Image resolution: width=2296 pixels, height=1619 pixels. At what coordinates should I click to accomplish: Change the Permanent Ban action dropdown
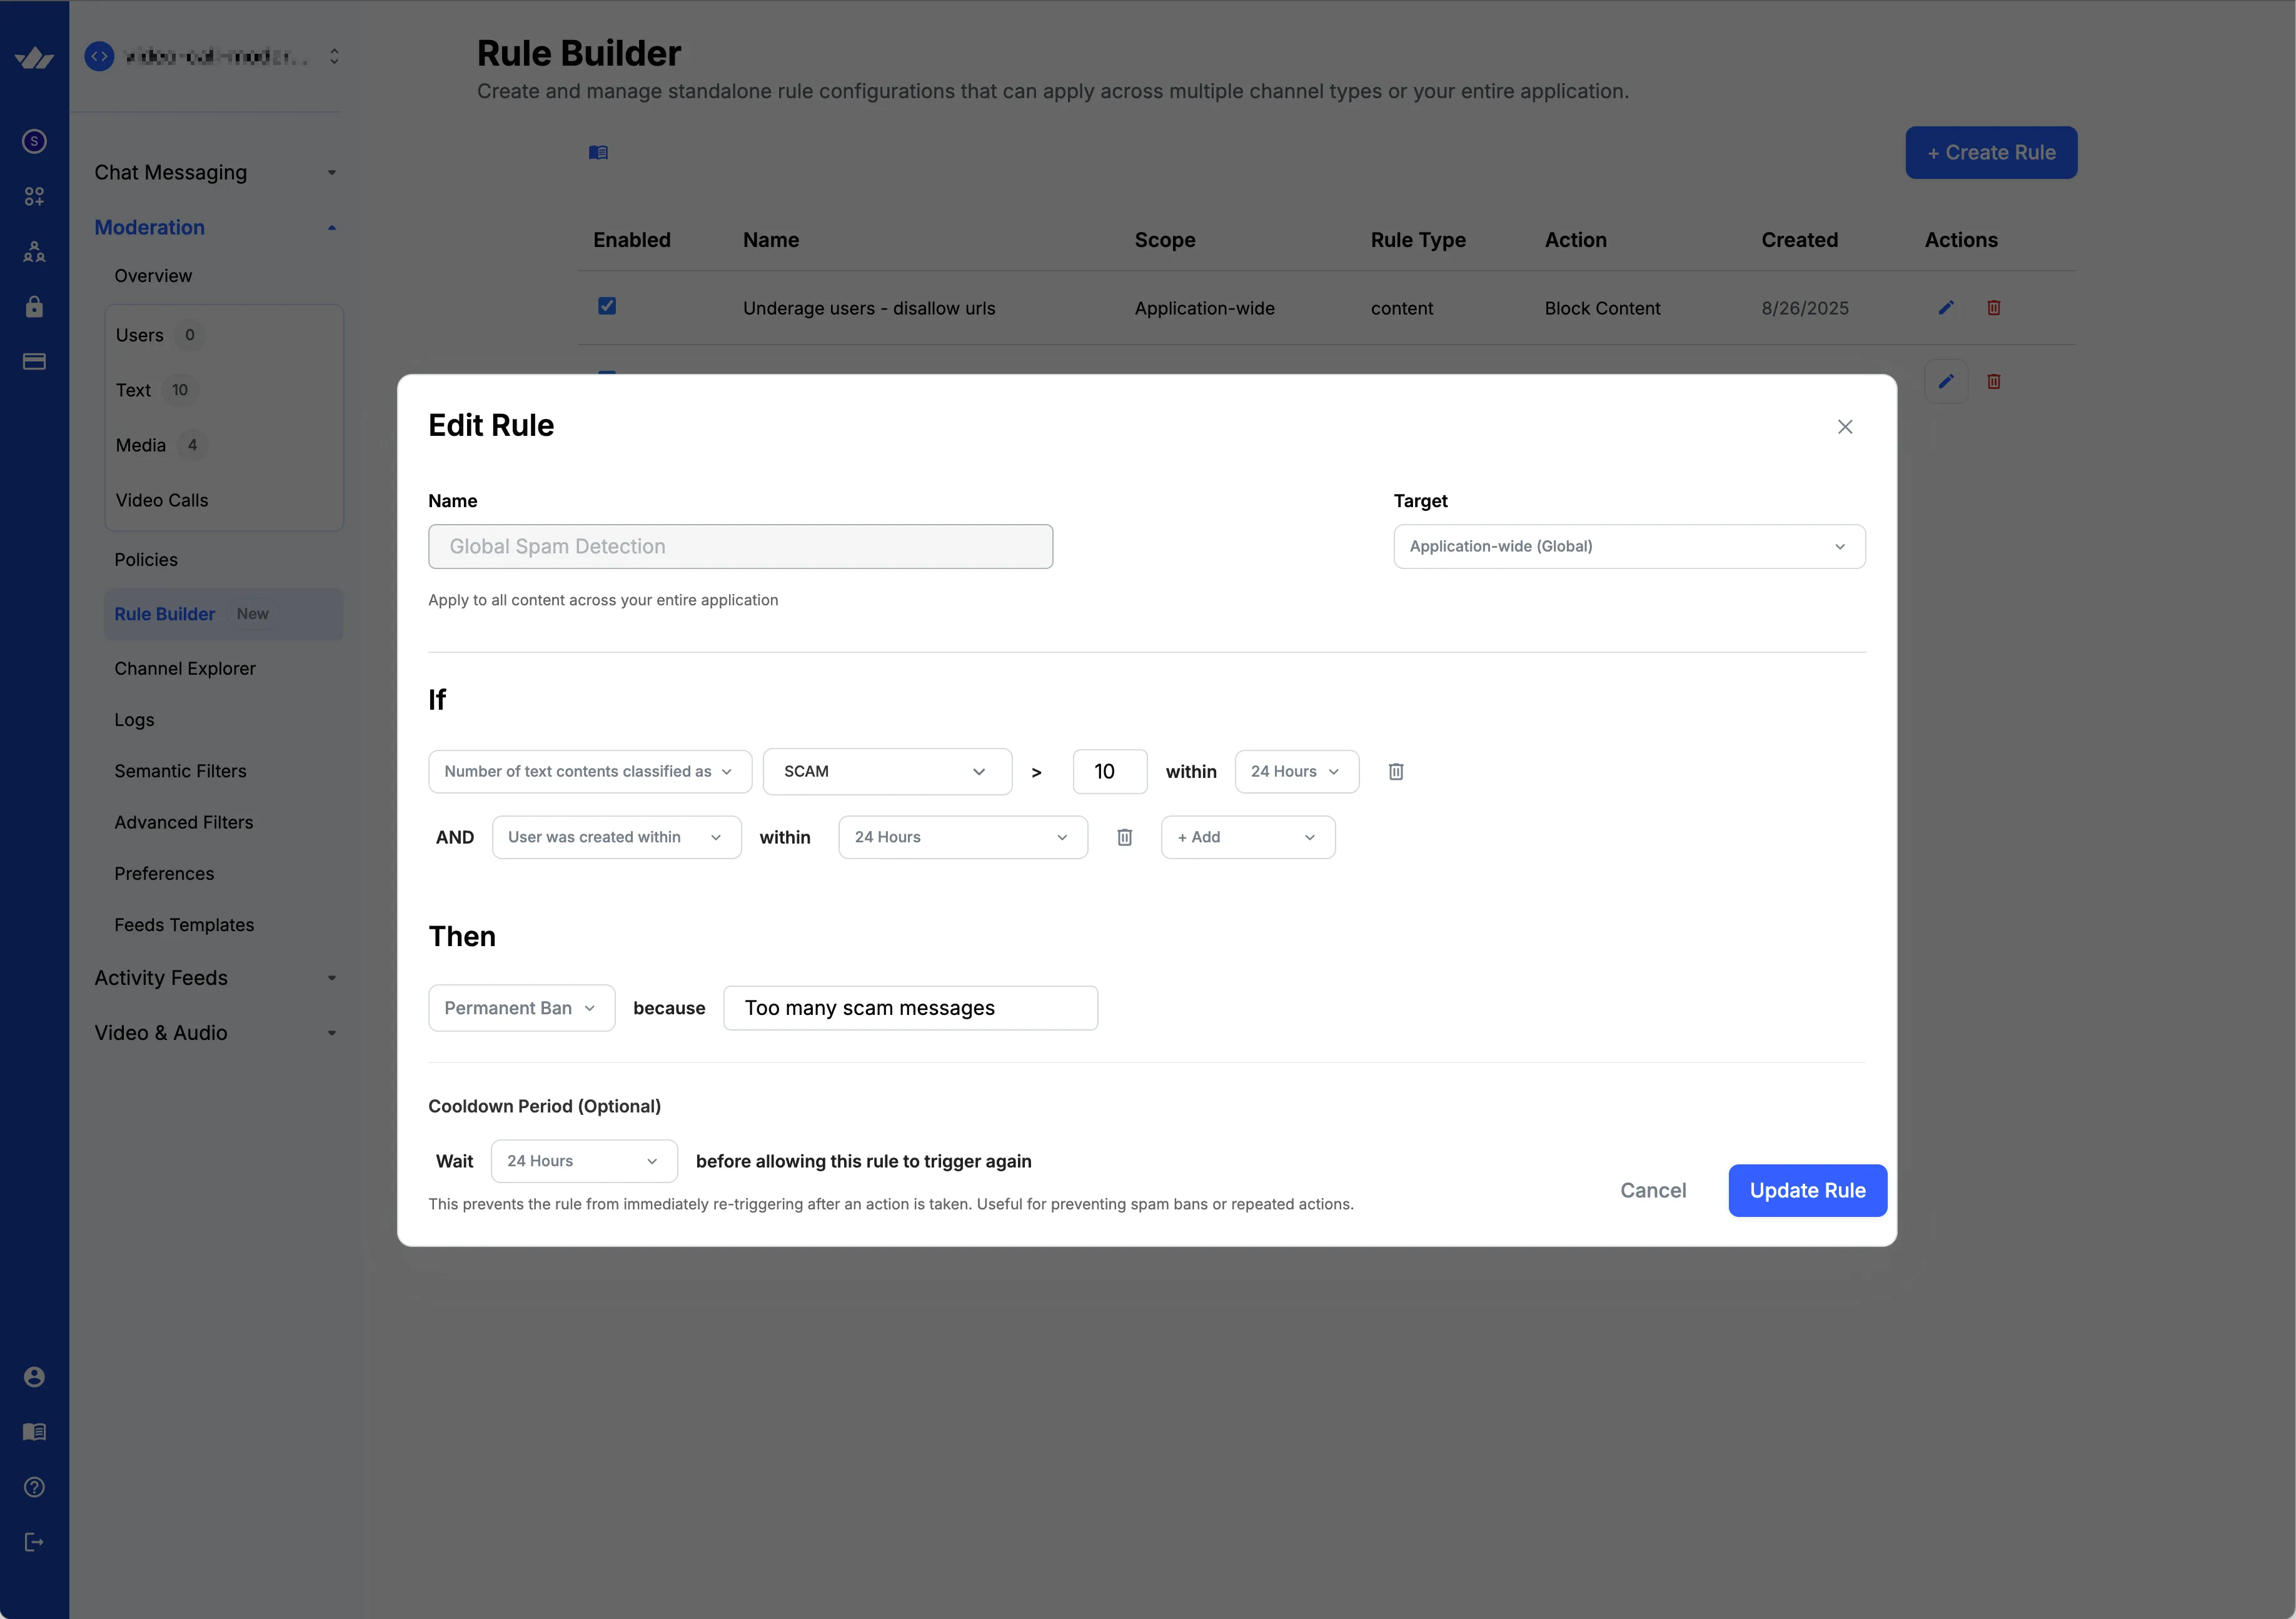point(521,1008)
